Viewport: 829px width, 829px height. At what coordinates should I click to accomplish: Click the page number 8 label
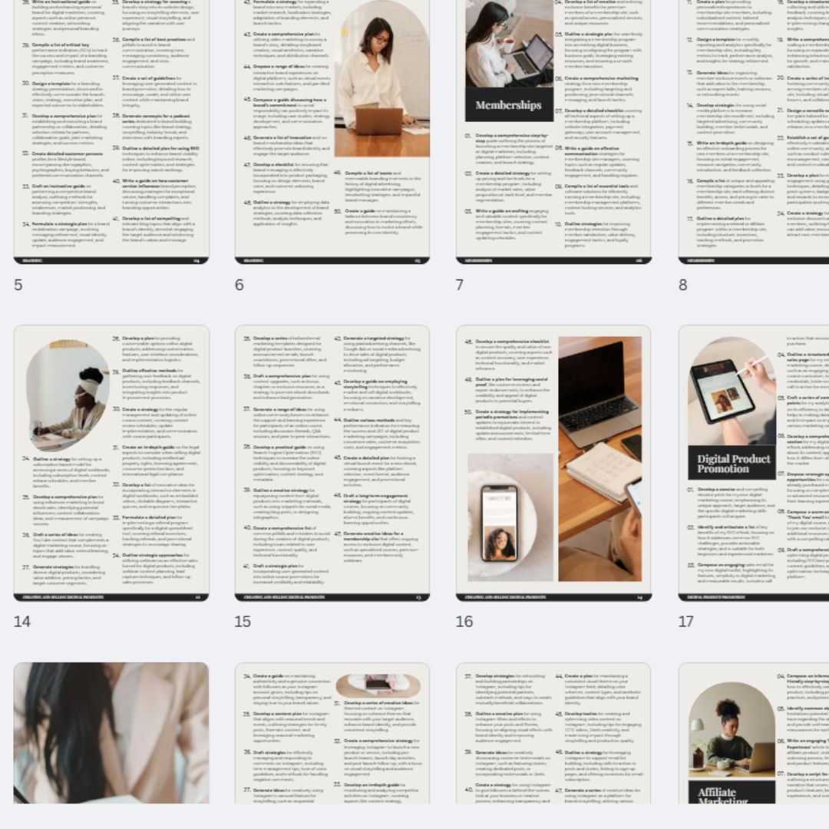point(682,285)
